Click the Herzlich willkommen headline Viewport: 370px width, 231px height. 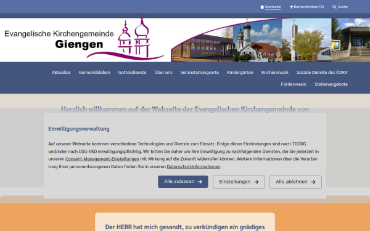coord(185,109)
